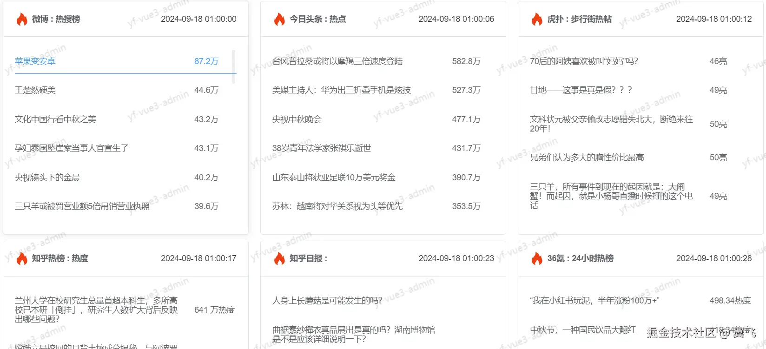The height and width of the screenshot is (349, 766).
Task: Use the scrollbar in the 微博 热搜榜 card
Action: click(233, 66)
